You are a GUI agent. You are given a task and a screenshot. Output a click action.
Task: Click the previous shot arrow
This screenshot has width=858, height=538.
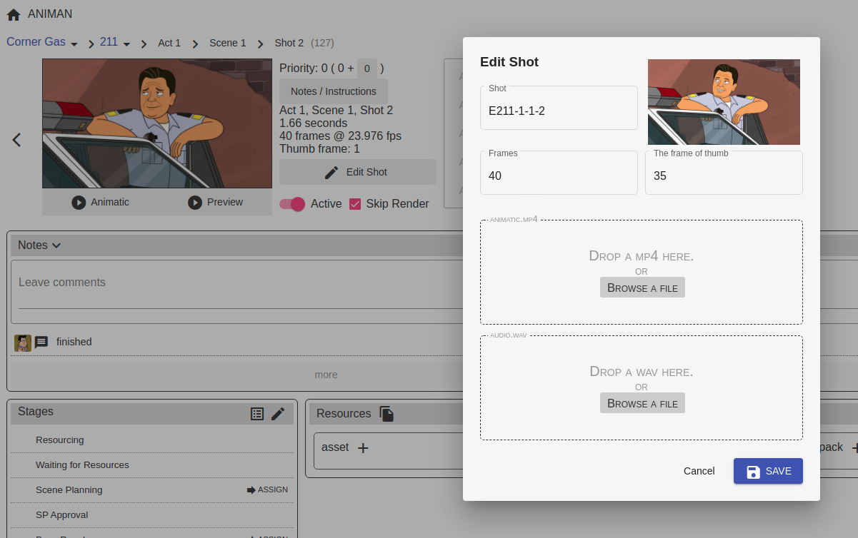[17, 140]
